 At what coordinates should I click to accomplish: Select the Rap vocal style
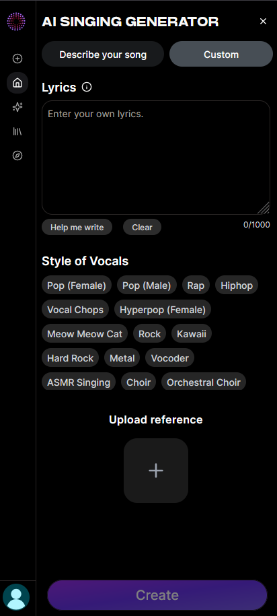click(x=196, y=285)
